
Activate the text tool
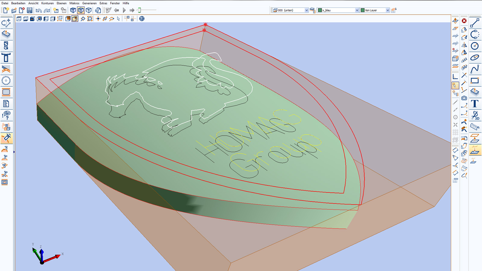475,104
